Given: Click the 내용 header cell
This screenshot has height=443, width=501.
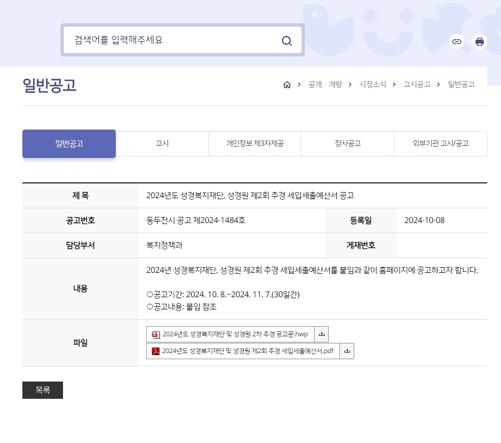Looking at the screenshot, I should (x=80, y=289).
